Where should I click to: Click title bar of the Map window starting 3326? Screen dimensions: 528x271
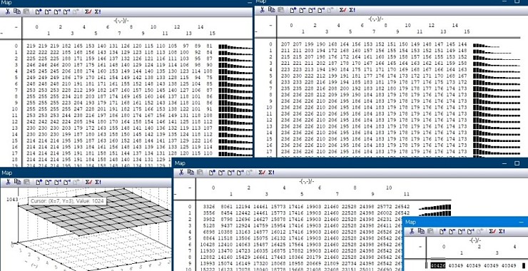350,163
